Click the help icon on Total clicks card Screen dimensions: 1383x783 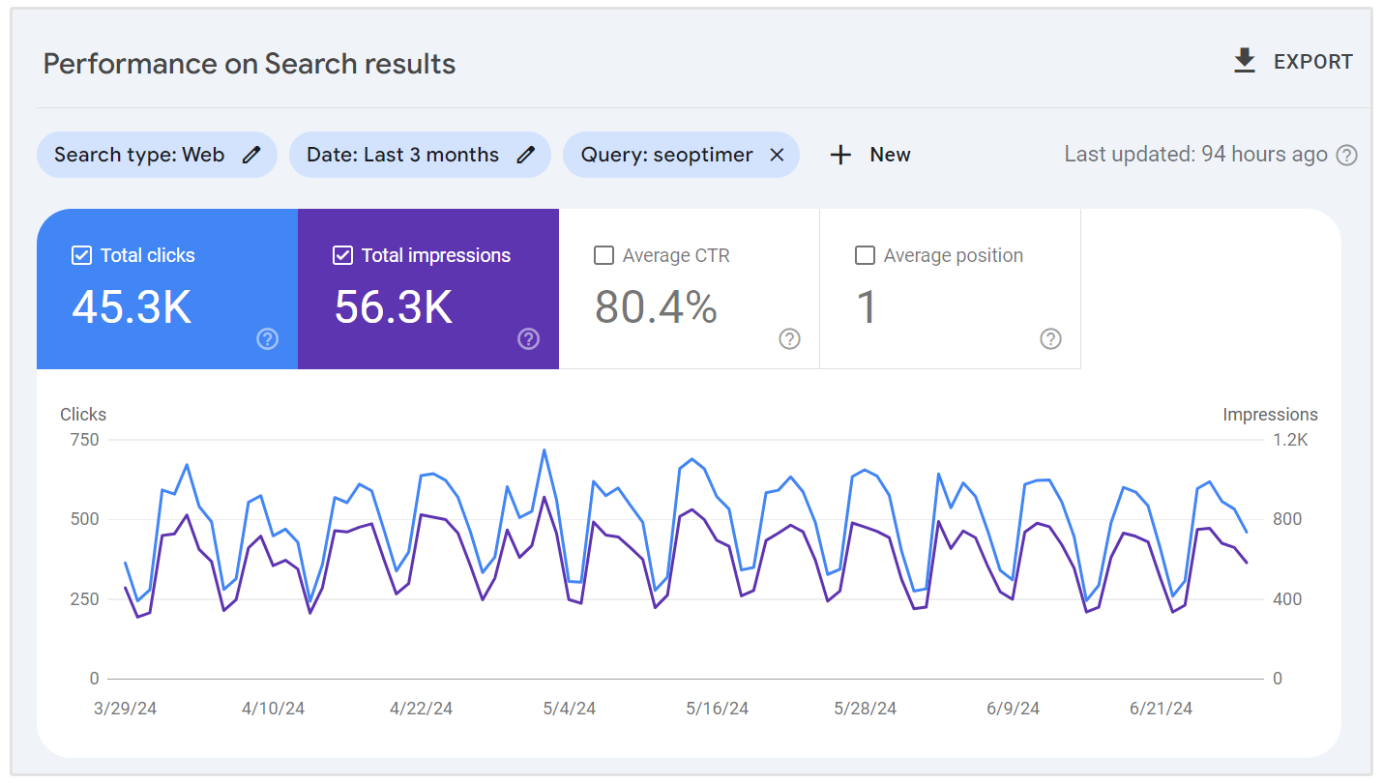pos(267,339)
